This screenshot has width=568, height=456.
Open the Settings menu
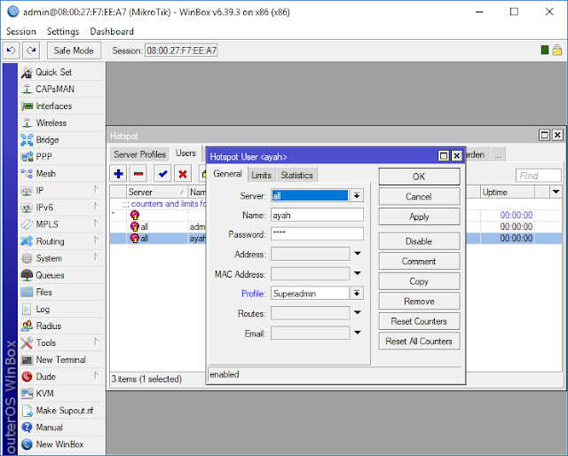pos(63,32)
